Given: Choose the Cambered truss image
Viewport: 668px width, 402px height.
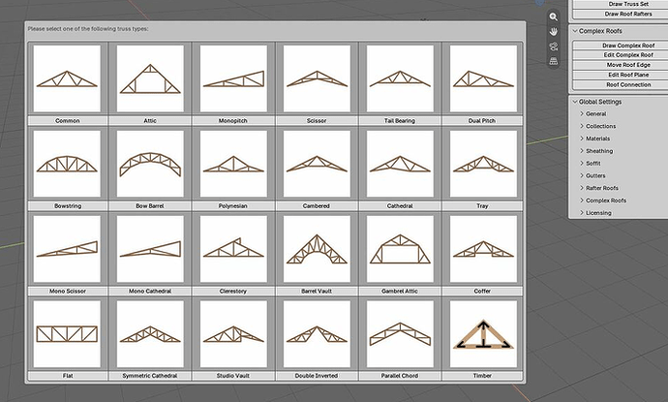Looking at the screenshot, I should coord(317,164).
